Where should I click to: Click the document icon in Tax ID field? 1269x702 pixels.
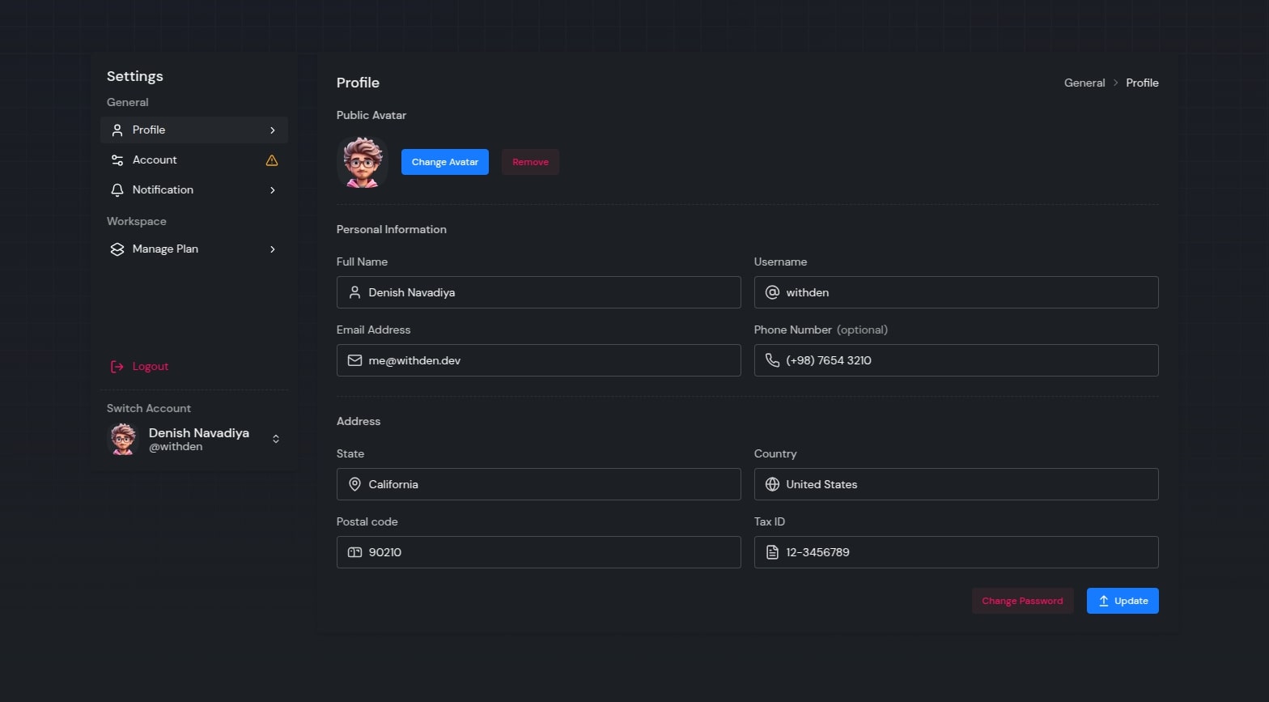tap(772, 552)
